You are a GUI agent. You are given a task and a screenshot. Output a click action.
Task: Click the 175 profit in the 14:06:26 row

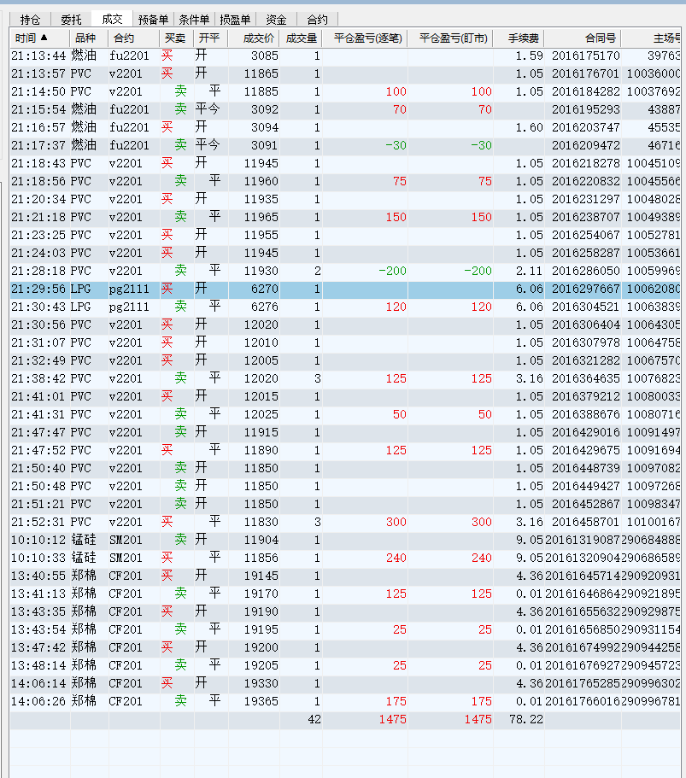tap(396, 701)
